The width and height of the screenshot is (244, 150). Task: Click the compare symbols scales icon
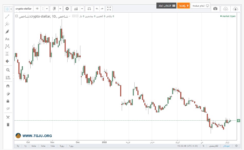pyautogui.click(x=89, y=9)
